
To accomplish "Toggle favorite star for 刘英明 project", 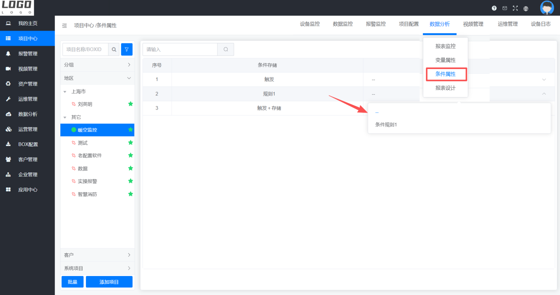I will (131, 104).
